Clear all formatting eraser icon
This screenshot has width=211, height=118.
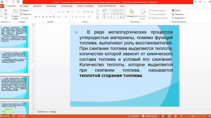tap(68, 12)
